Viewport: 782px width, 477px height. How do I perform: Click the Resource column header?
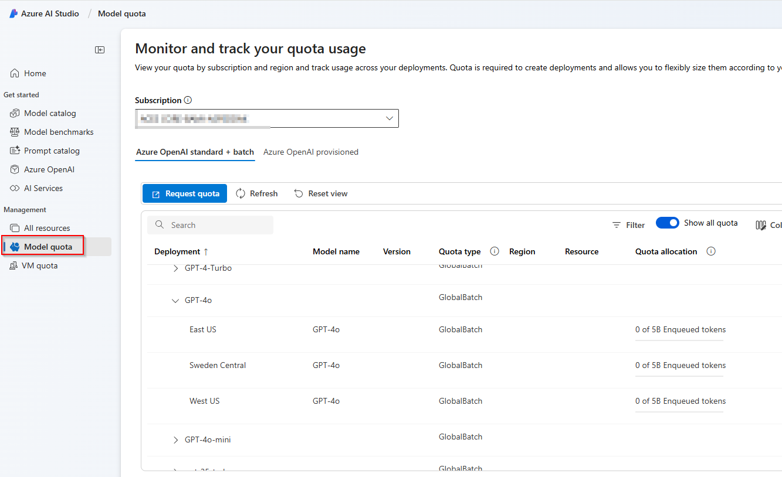tap(582, 251)
